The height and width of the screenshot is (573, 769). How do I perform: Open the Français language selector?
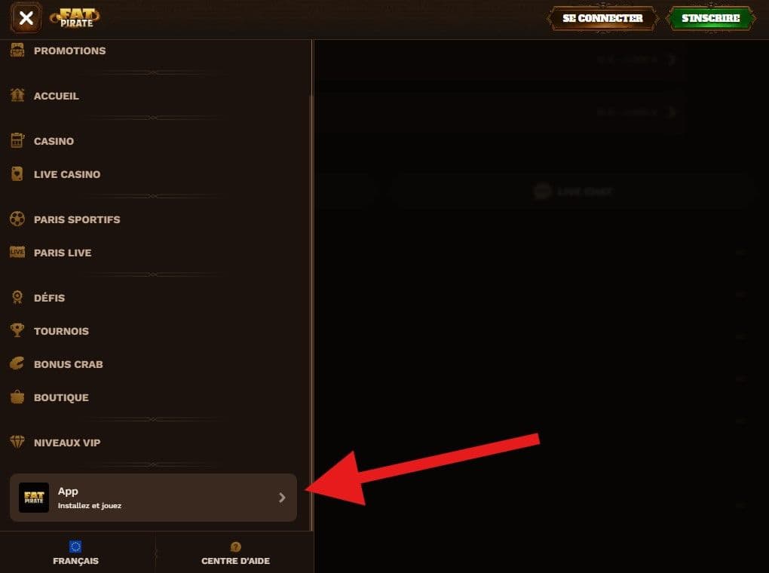(75, 553)
